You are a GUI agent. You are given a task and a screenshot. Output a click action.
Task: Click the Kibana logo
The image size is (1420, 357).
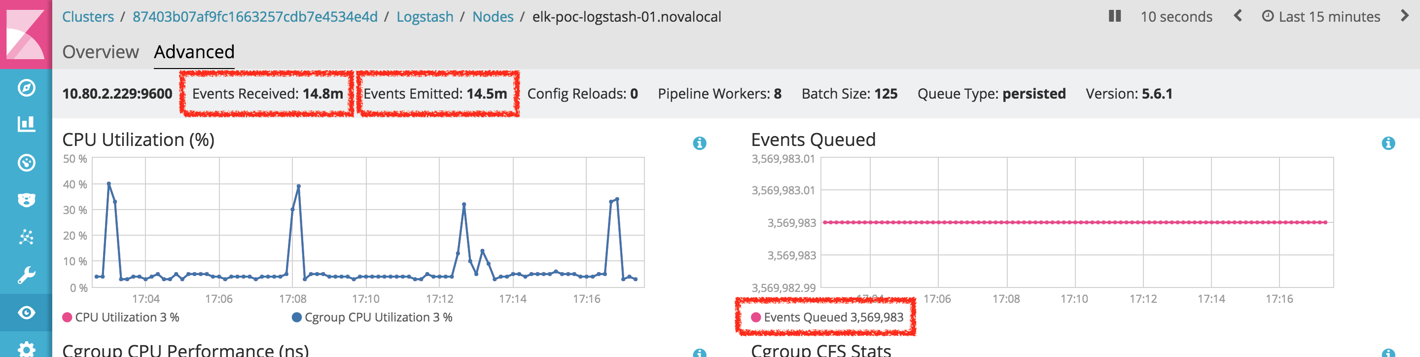[x=26, y=34]
